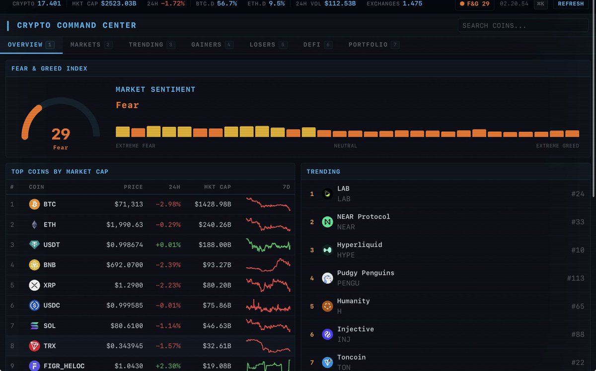
Task: Click the 24H VOL $112.53B ticker stat
Action: coord(326,3)
